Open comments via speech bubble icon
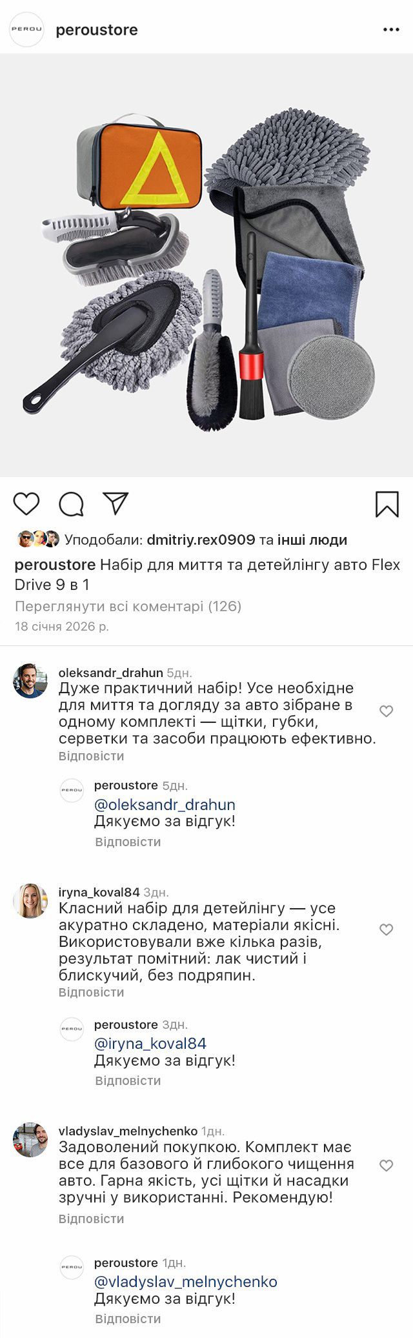 pyautogui.click(x=71, y=504)
